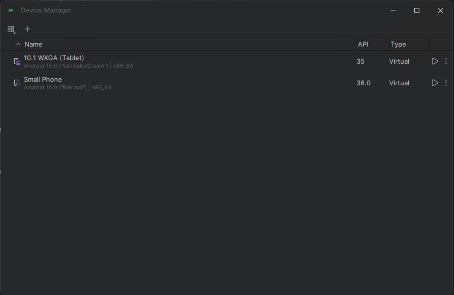This screenshot has height=295, width=454.
Task: Click the Add new device plus icon
Action: (x=27, y=29)
